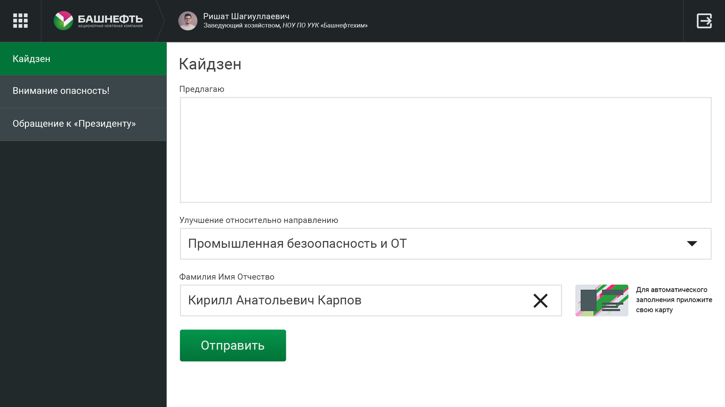
Task: Focus the Предлагаю text area
Action: 445,150
